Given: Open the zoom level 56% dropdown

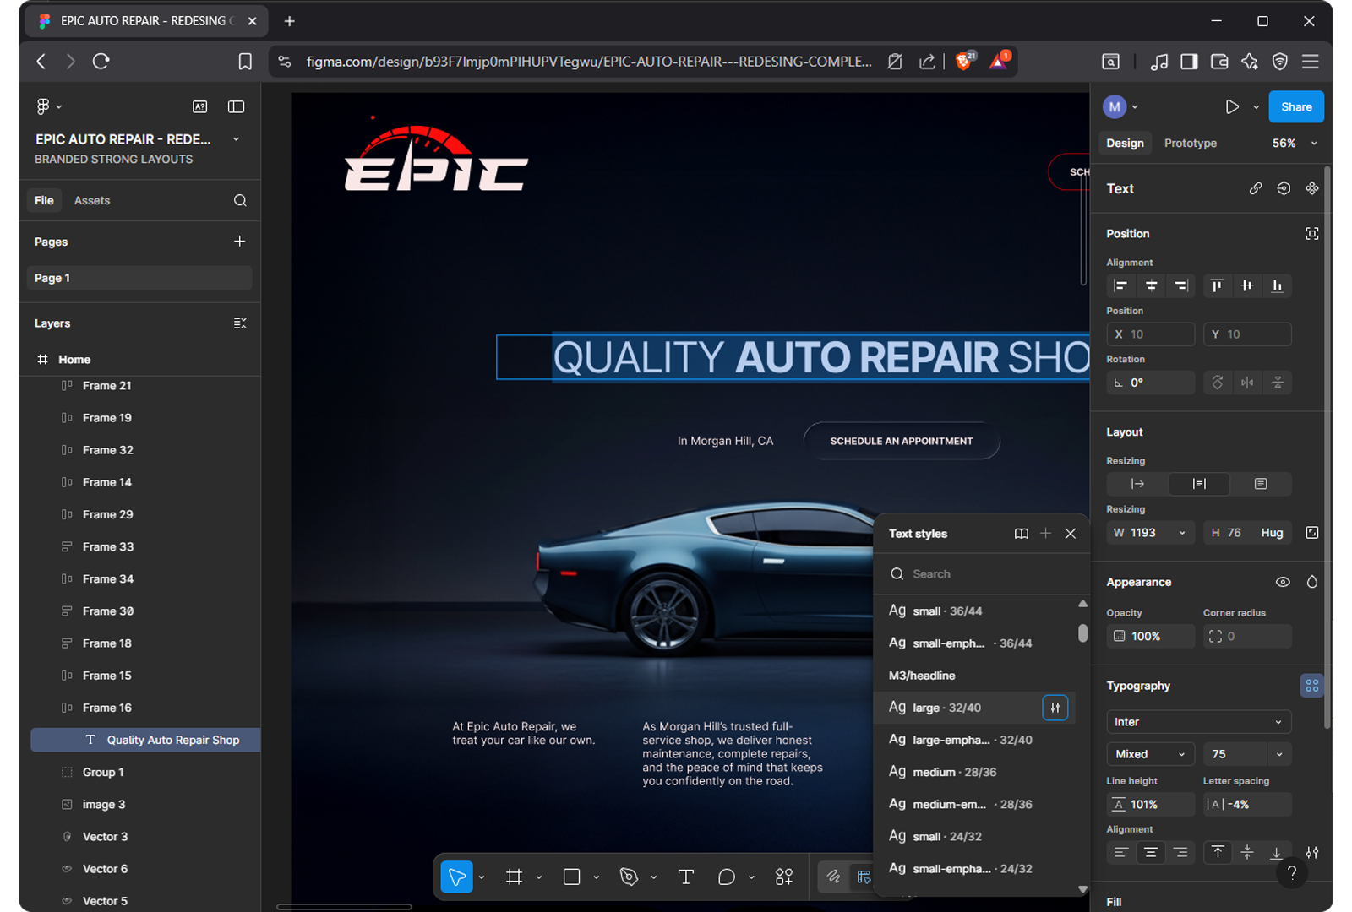Looking at the screenshot, I should tap(1295, 144).
